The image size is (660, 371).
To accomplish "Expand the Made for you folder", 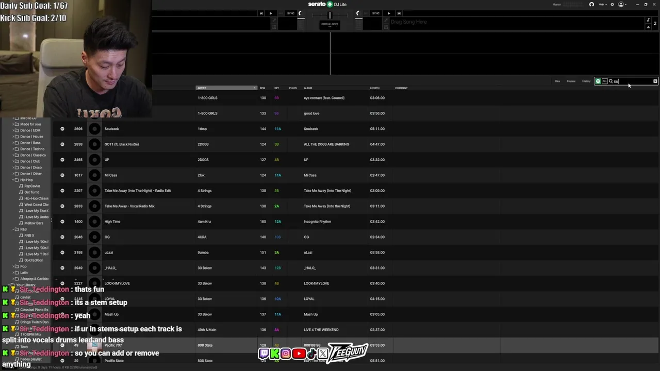I will click(13, 124).
